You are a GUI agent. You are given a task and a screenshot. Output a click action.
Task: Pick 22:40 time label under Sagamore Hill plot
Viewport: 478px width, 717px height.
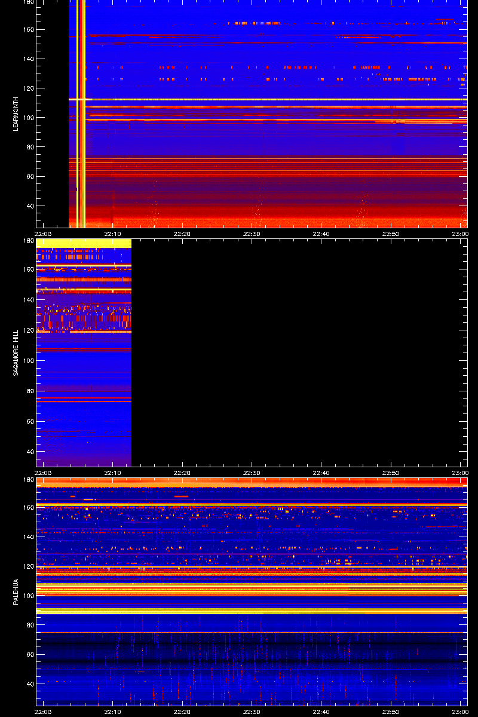point(321,473)
